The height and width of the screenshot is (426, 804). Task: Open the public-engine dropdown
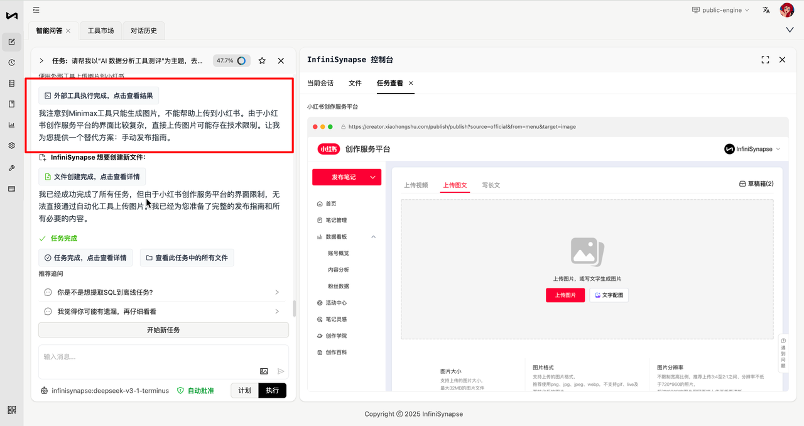point(720,10)
